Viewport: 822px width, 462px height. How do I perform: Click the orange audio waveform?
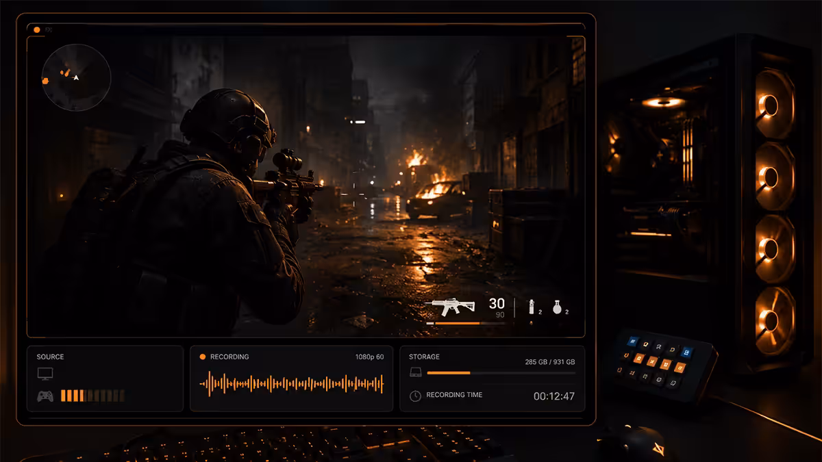coord(292,384)
